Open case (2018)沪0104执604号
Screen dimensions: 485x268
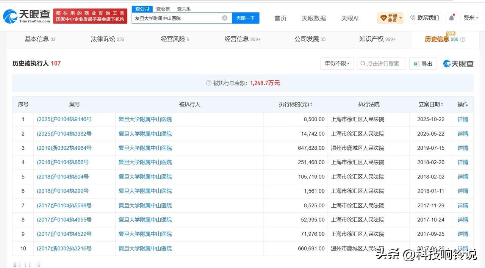[63, 176]
